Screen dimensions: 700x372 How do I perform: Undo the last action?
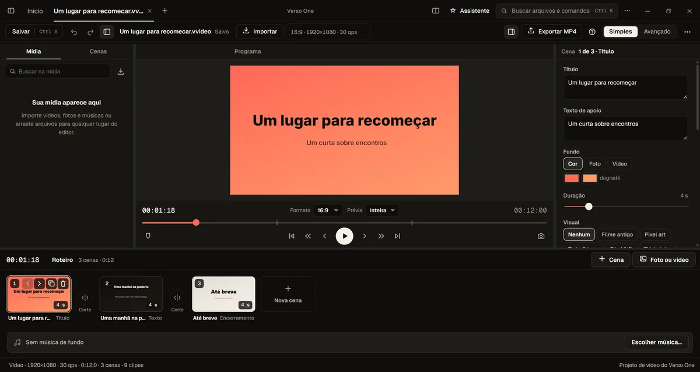(x=74, y=31)
